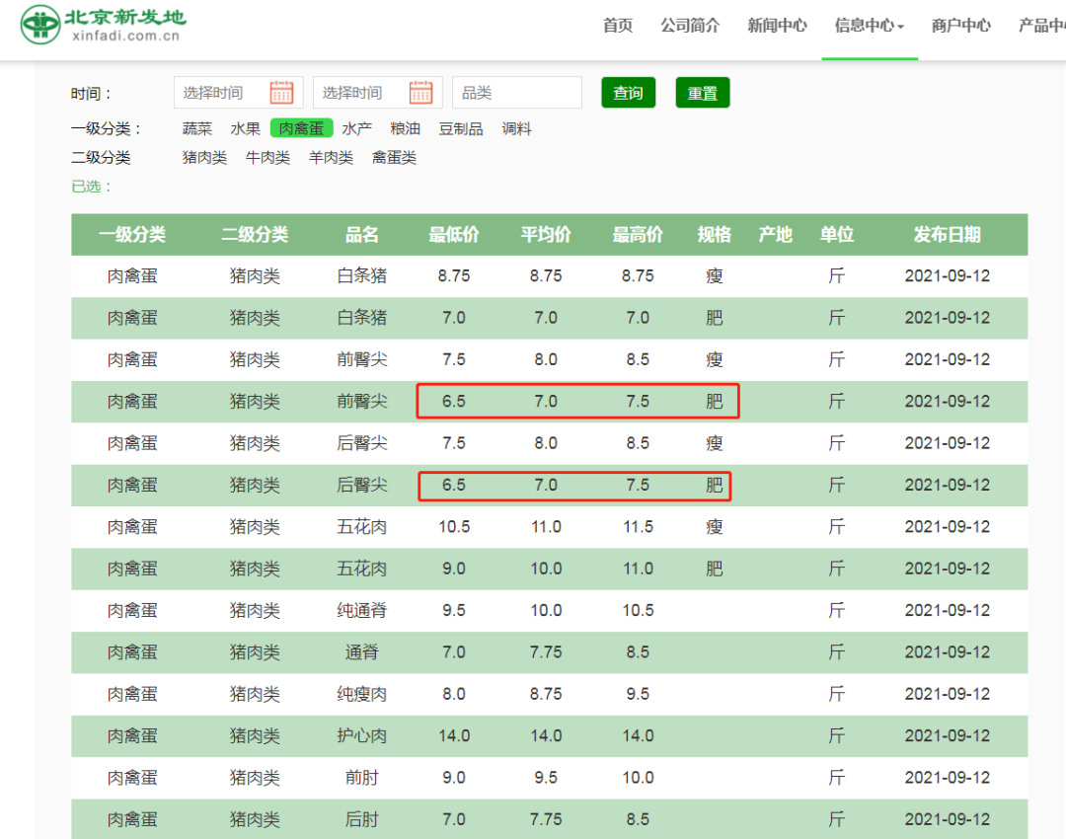
Task: Filter by 猪肉类 second-level category
Action: coord(204,158)
